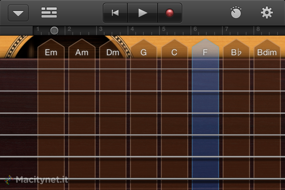This screenshot has height=190, width=285.
Task: Switch to the tracks view
Action: click(49, 13)
